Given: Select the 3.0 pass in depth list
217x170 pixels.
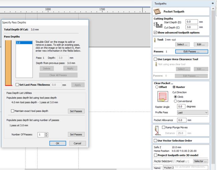Looking at the screenshot, I should (24, 43).
